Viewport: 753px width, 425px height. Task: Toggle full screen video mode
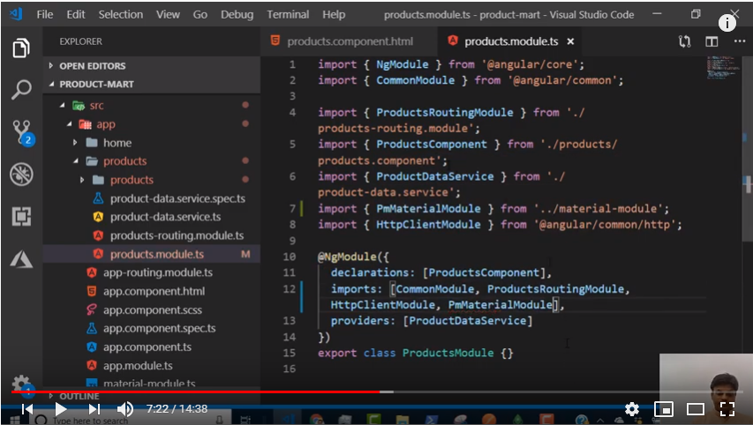727,409
